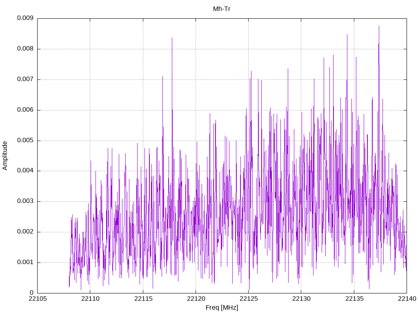Image resolution: width=418 pixels, height=313 pixels.
Task: Click x-axis tick label 22140
Action: 407,299
